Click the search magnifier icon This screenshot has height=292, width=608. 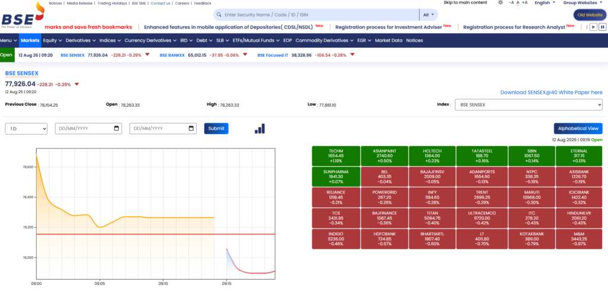[219, 15]
